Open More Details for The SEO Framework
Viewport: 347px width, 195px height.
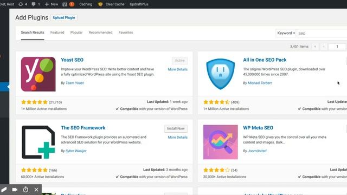tap(177, 137)
